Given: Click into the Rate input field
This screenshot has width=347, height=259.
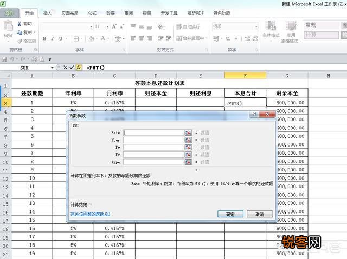Looking at the screenshot, I should tap(153, 132).
